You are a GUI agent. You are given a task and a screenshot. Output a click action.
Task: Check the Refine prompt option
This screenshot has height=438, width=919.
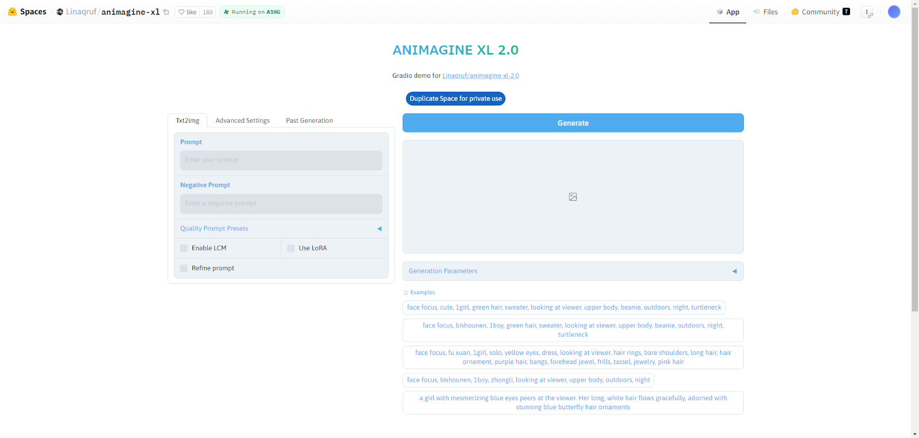pyautogui.click(x=184, y=268)
